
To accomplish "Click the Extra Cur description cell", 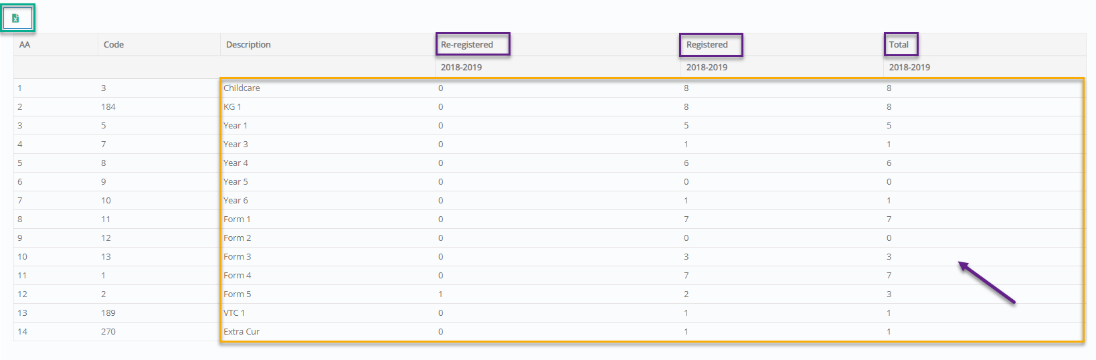I will click(x=242, y=332).
